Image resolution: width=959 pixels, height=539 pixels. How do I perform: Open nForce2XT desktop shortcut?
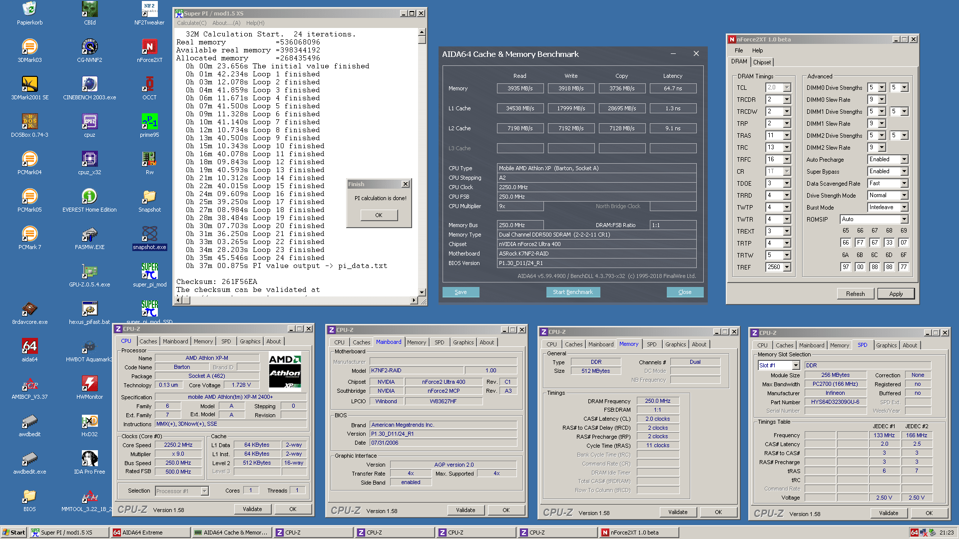(149, 51)
